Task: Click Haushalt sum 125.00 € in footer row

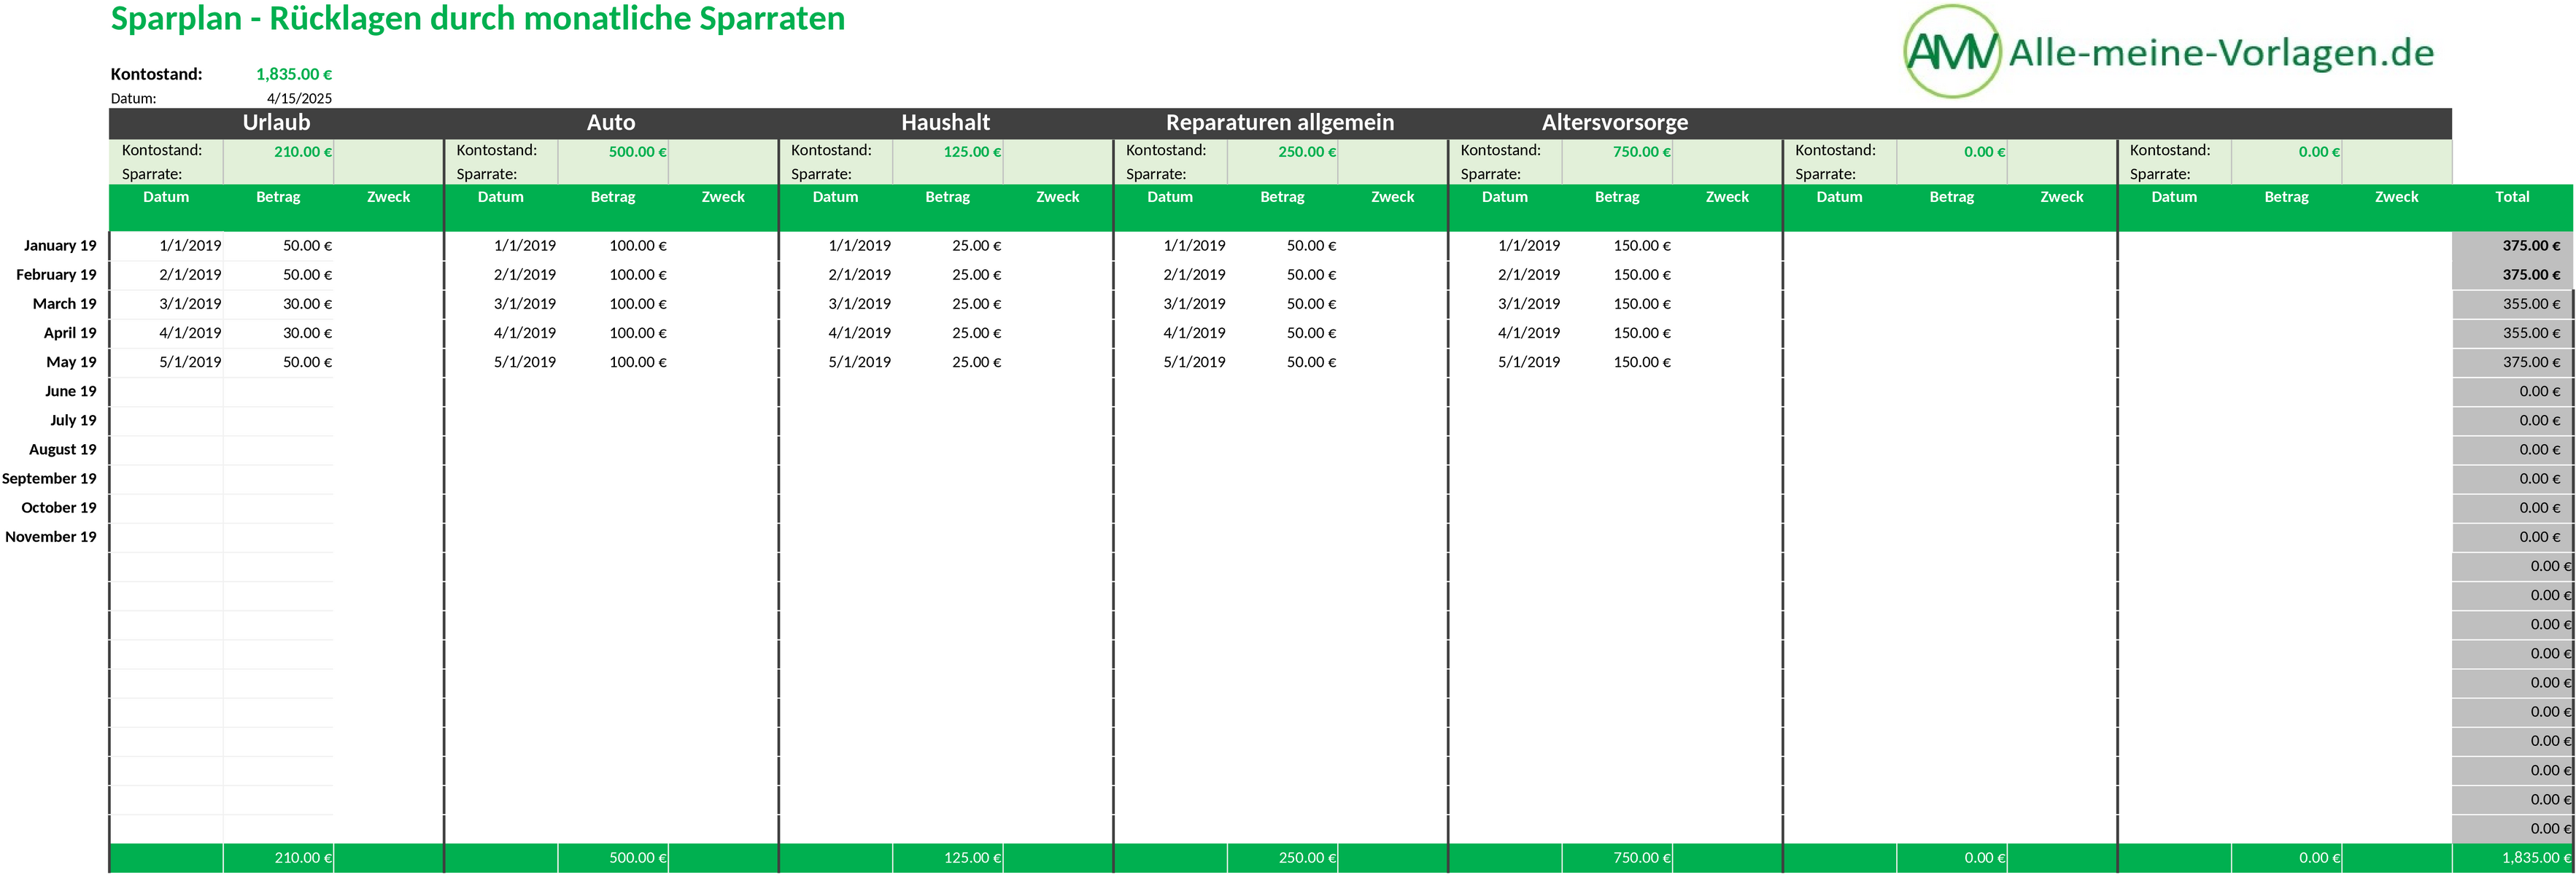Action: (972, 858)
